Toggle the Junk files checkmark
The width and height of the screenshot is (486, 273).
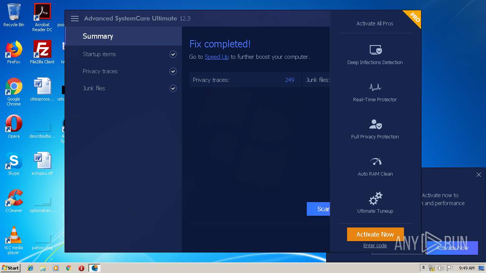[173, 88]
